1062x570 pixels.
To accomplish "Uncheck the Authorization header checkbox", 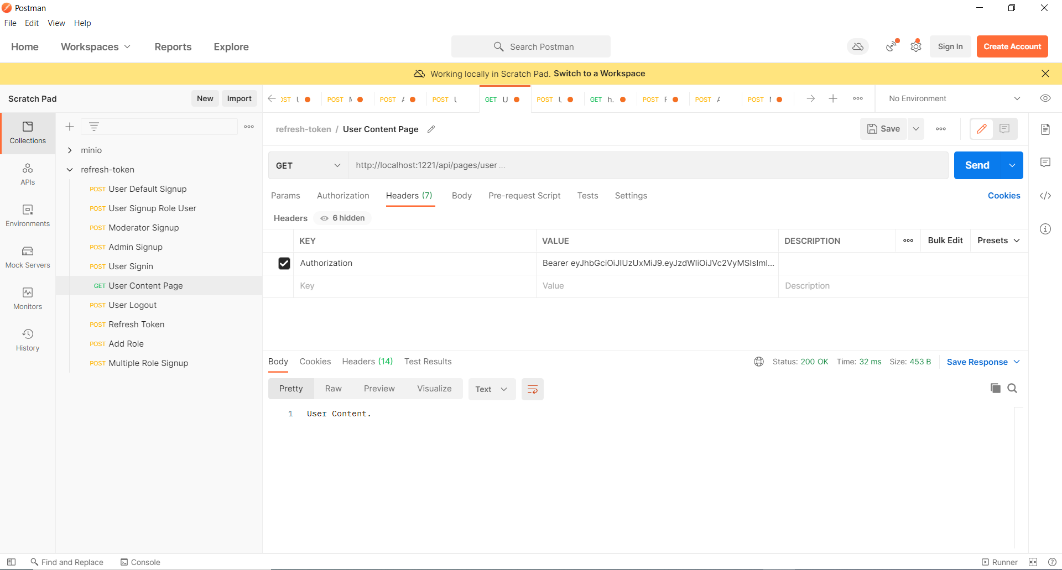I will pos(284,264).
